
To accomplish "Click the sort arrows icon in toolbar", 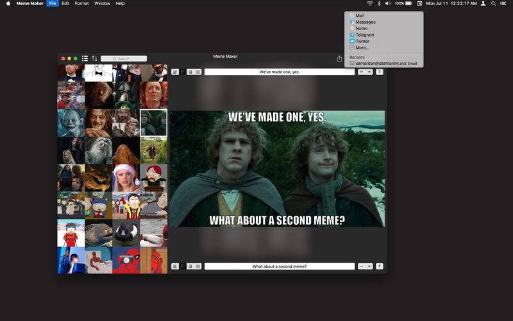I will 94,58.
